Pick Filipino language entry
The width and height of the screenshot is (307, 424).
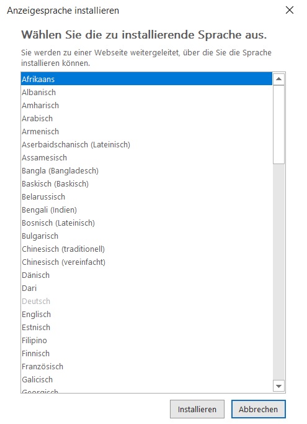tap(146, 341)
